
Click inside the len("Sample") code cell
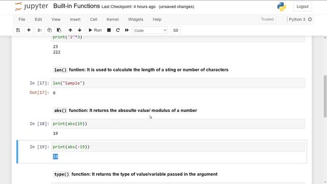point(178,83)
